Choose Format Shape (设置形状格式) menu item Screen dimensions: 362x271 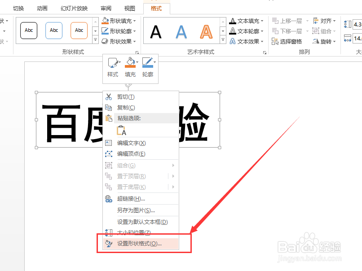141,244
